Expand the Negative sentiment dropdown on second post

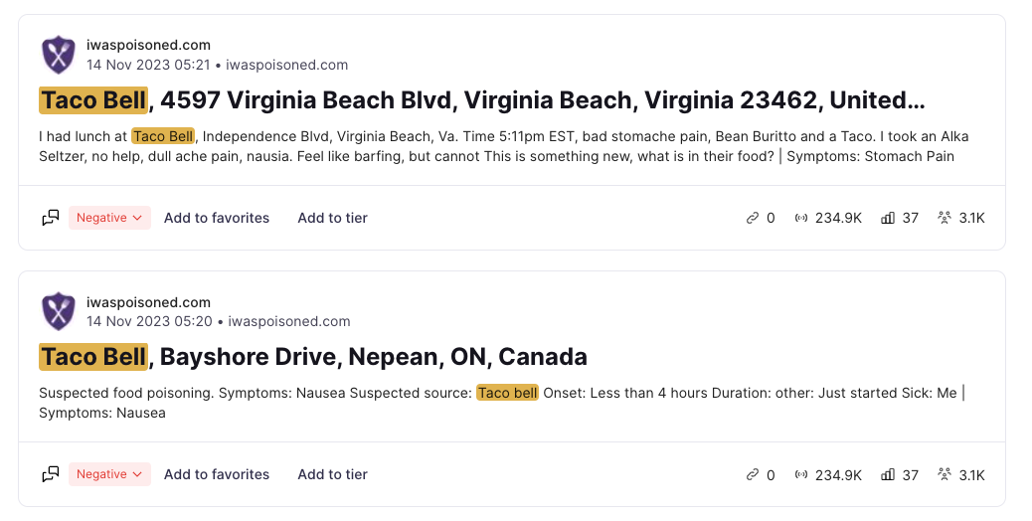(110, 474)
